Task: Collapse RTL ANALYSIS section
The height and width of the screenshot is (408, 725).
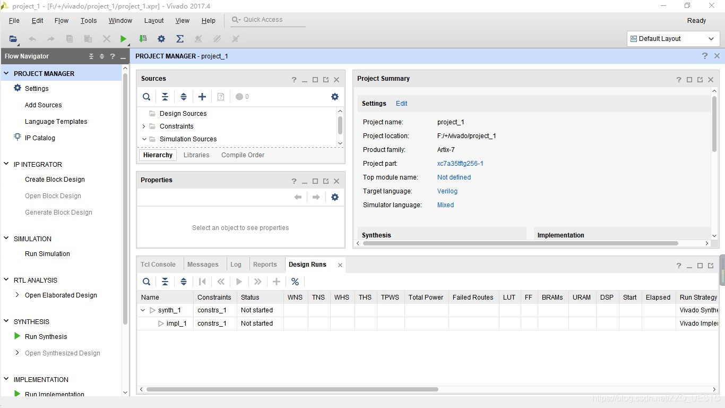Action: [6, 280]
